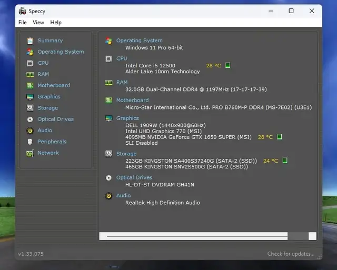Click Realtek High Definition Audio text
Viewport: 337px width, 270px height.
pos(163,203)
